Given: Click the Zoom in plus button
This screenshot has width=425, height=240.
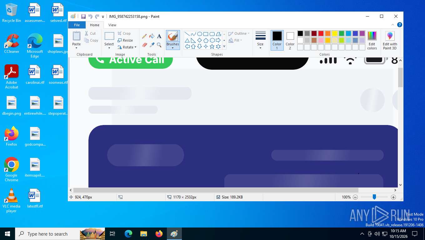Looking at the screenshot, I should coord(393,197).
